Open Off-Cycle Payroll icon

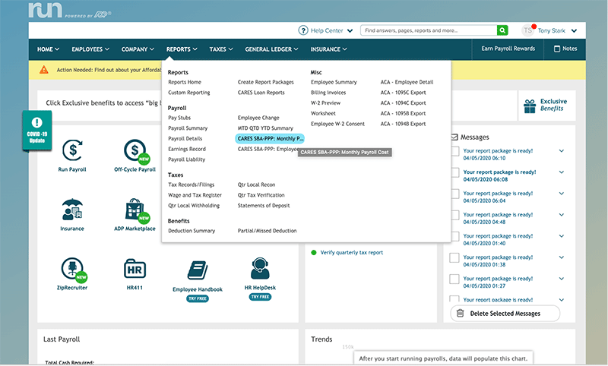click(x=135, y=150)
